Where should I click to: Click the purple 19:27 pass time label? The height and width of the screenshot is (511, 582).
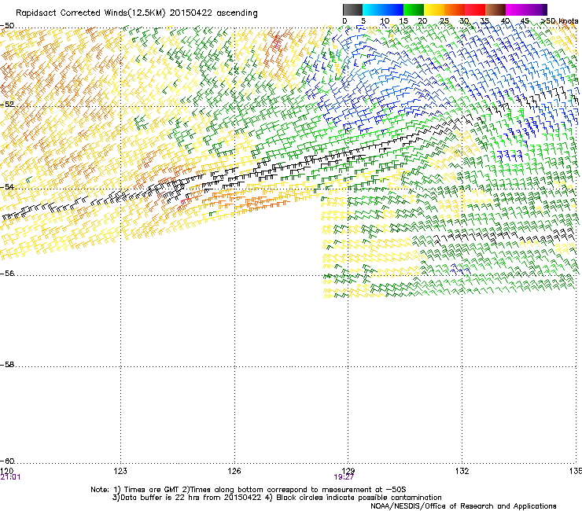344,477
